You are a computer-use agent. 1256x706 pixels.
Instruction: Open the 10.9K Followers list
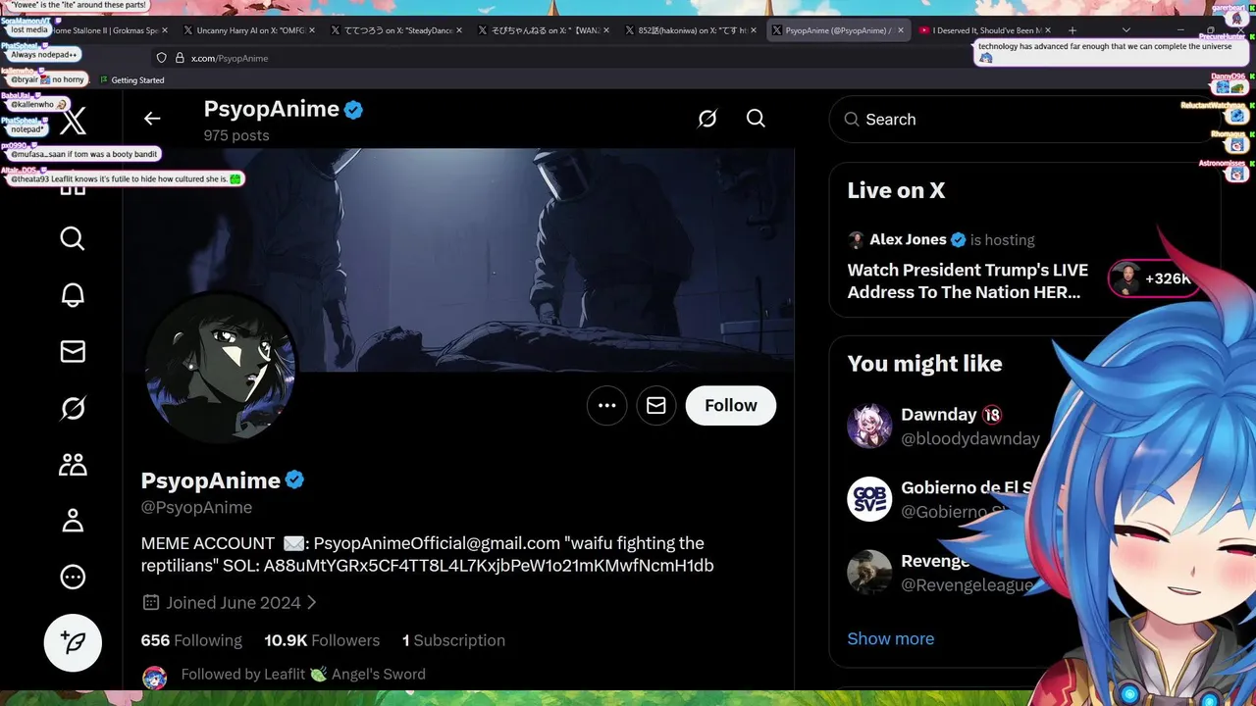tap(322, 640)
